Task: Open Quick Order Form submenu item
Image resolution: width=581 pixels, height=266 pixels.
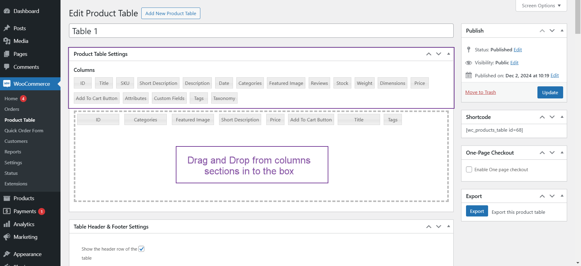Action: pyautogui.click(x=24, y=130)
